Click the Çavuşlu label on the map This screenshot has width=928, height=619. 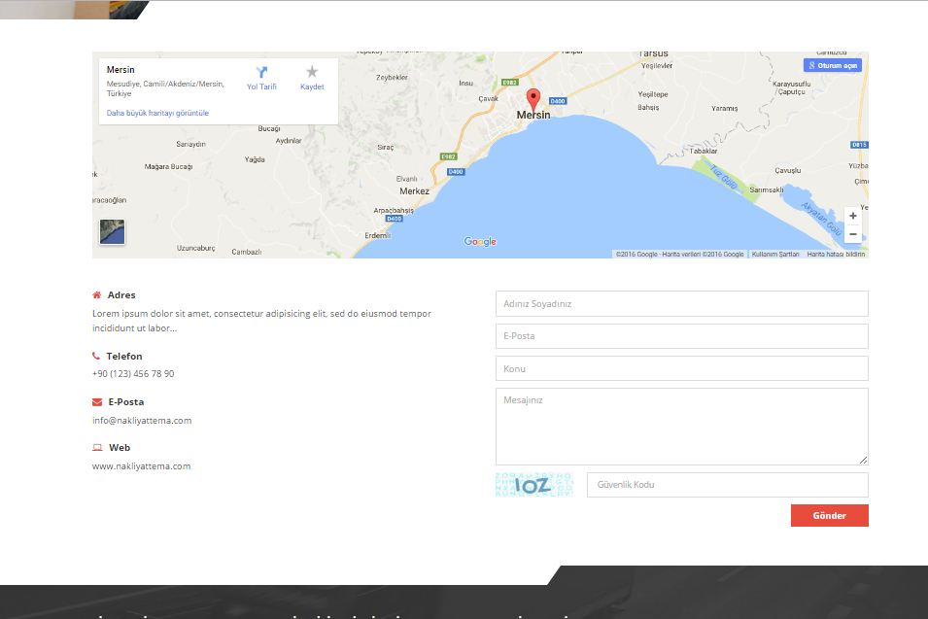click(788, 170)
